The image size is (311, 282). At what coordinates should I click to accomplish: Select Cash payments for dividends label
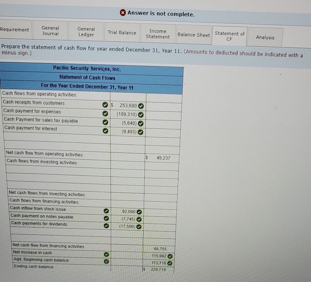[39, 223]
